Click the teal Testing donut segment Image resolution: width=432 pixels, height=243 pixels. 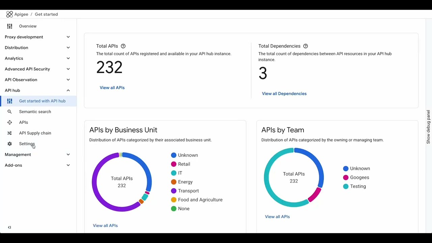267,178
